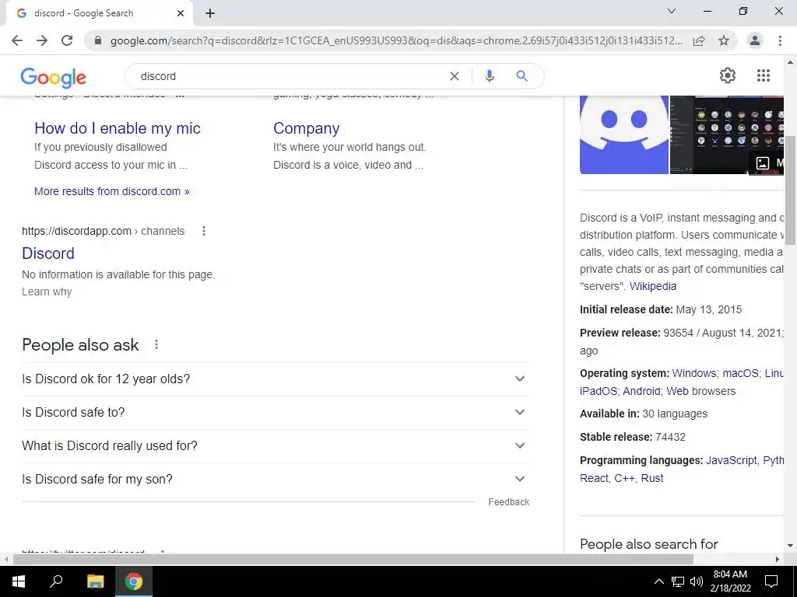
Task: Open the React link
Action: point(594,478)
